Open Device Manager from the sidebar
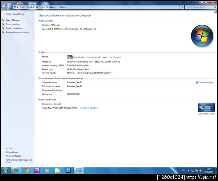The width and height of the screenshot is (218, 181). [x=13, y=20]
